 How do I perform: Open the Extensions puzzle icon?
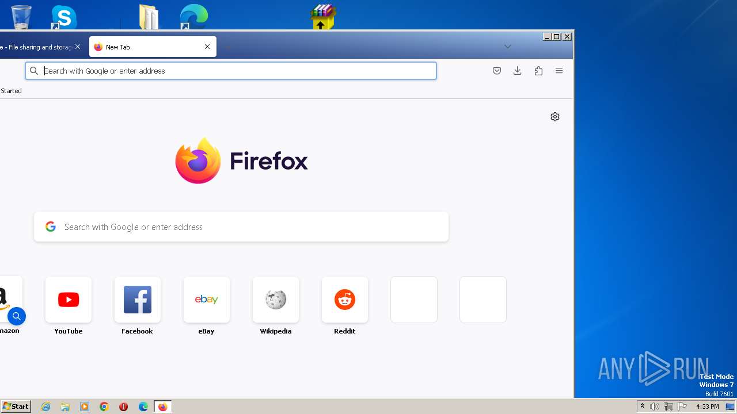(538, 71)
